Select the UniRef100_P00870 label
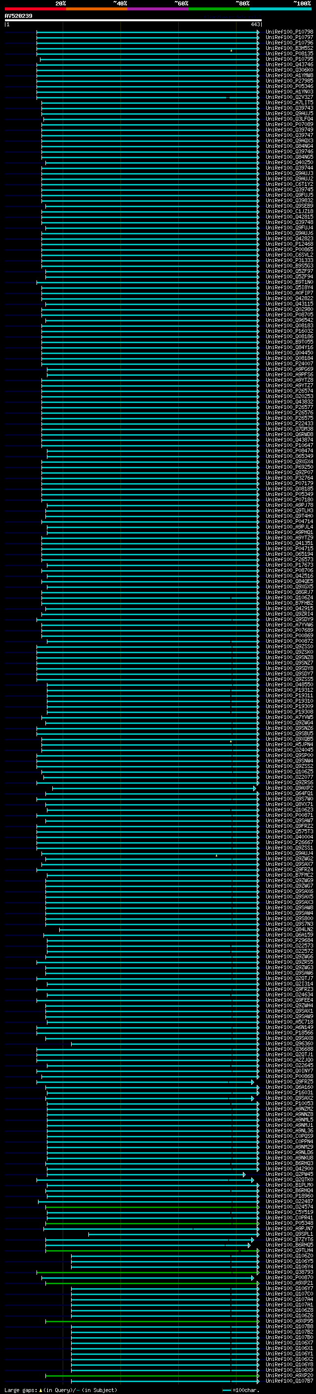 coord(289,1277)
